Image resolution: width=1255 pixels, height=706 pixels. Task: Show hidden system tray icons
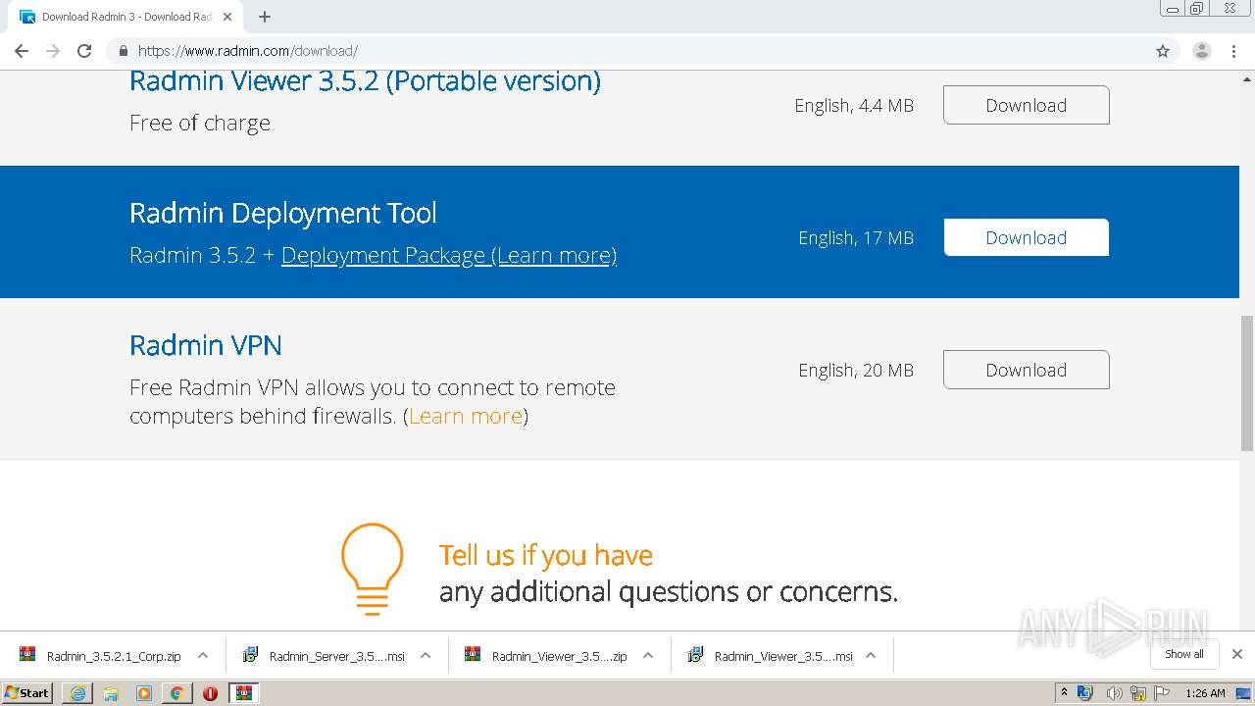pos(1064,693)
